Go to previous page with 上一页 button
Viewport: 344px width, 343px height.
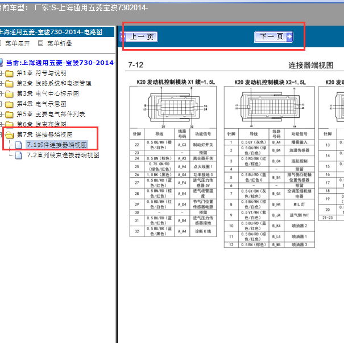139,36
